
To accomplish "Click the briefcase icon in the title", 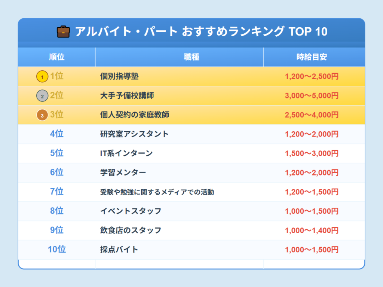I will coord(63,31).
